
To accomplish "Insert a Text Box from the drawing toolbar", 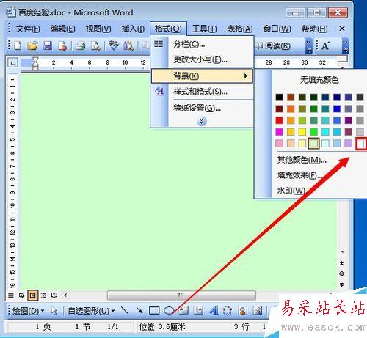I will tap(183, 310).
